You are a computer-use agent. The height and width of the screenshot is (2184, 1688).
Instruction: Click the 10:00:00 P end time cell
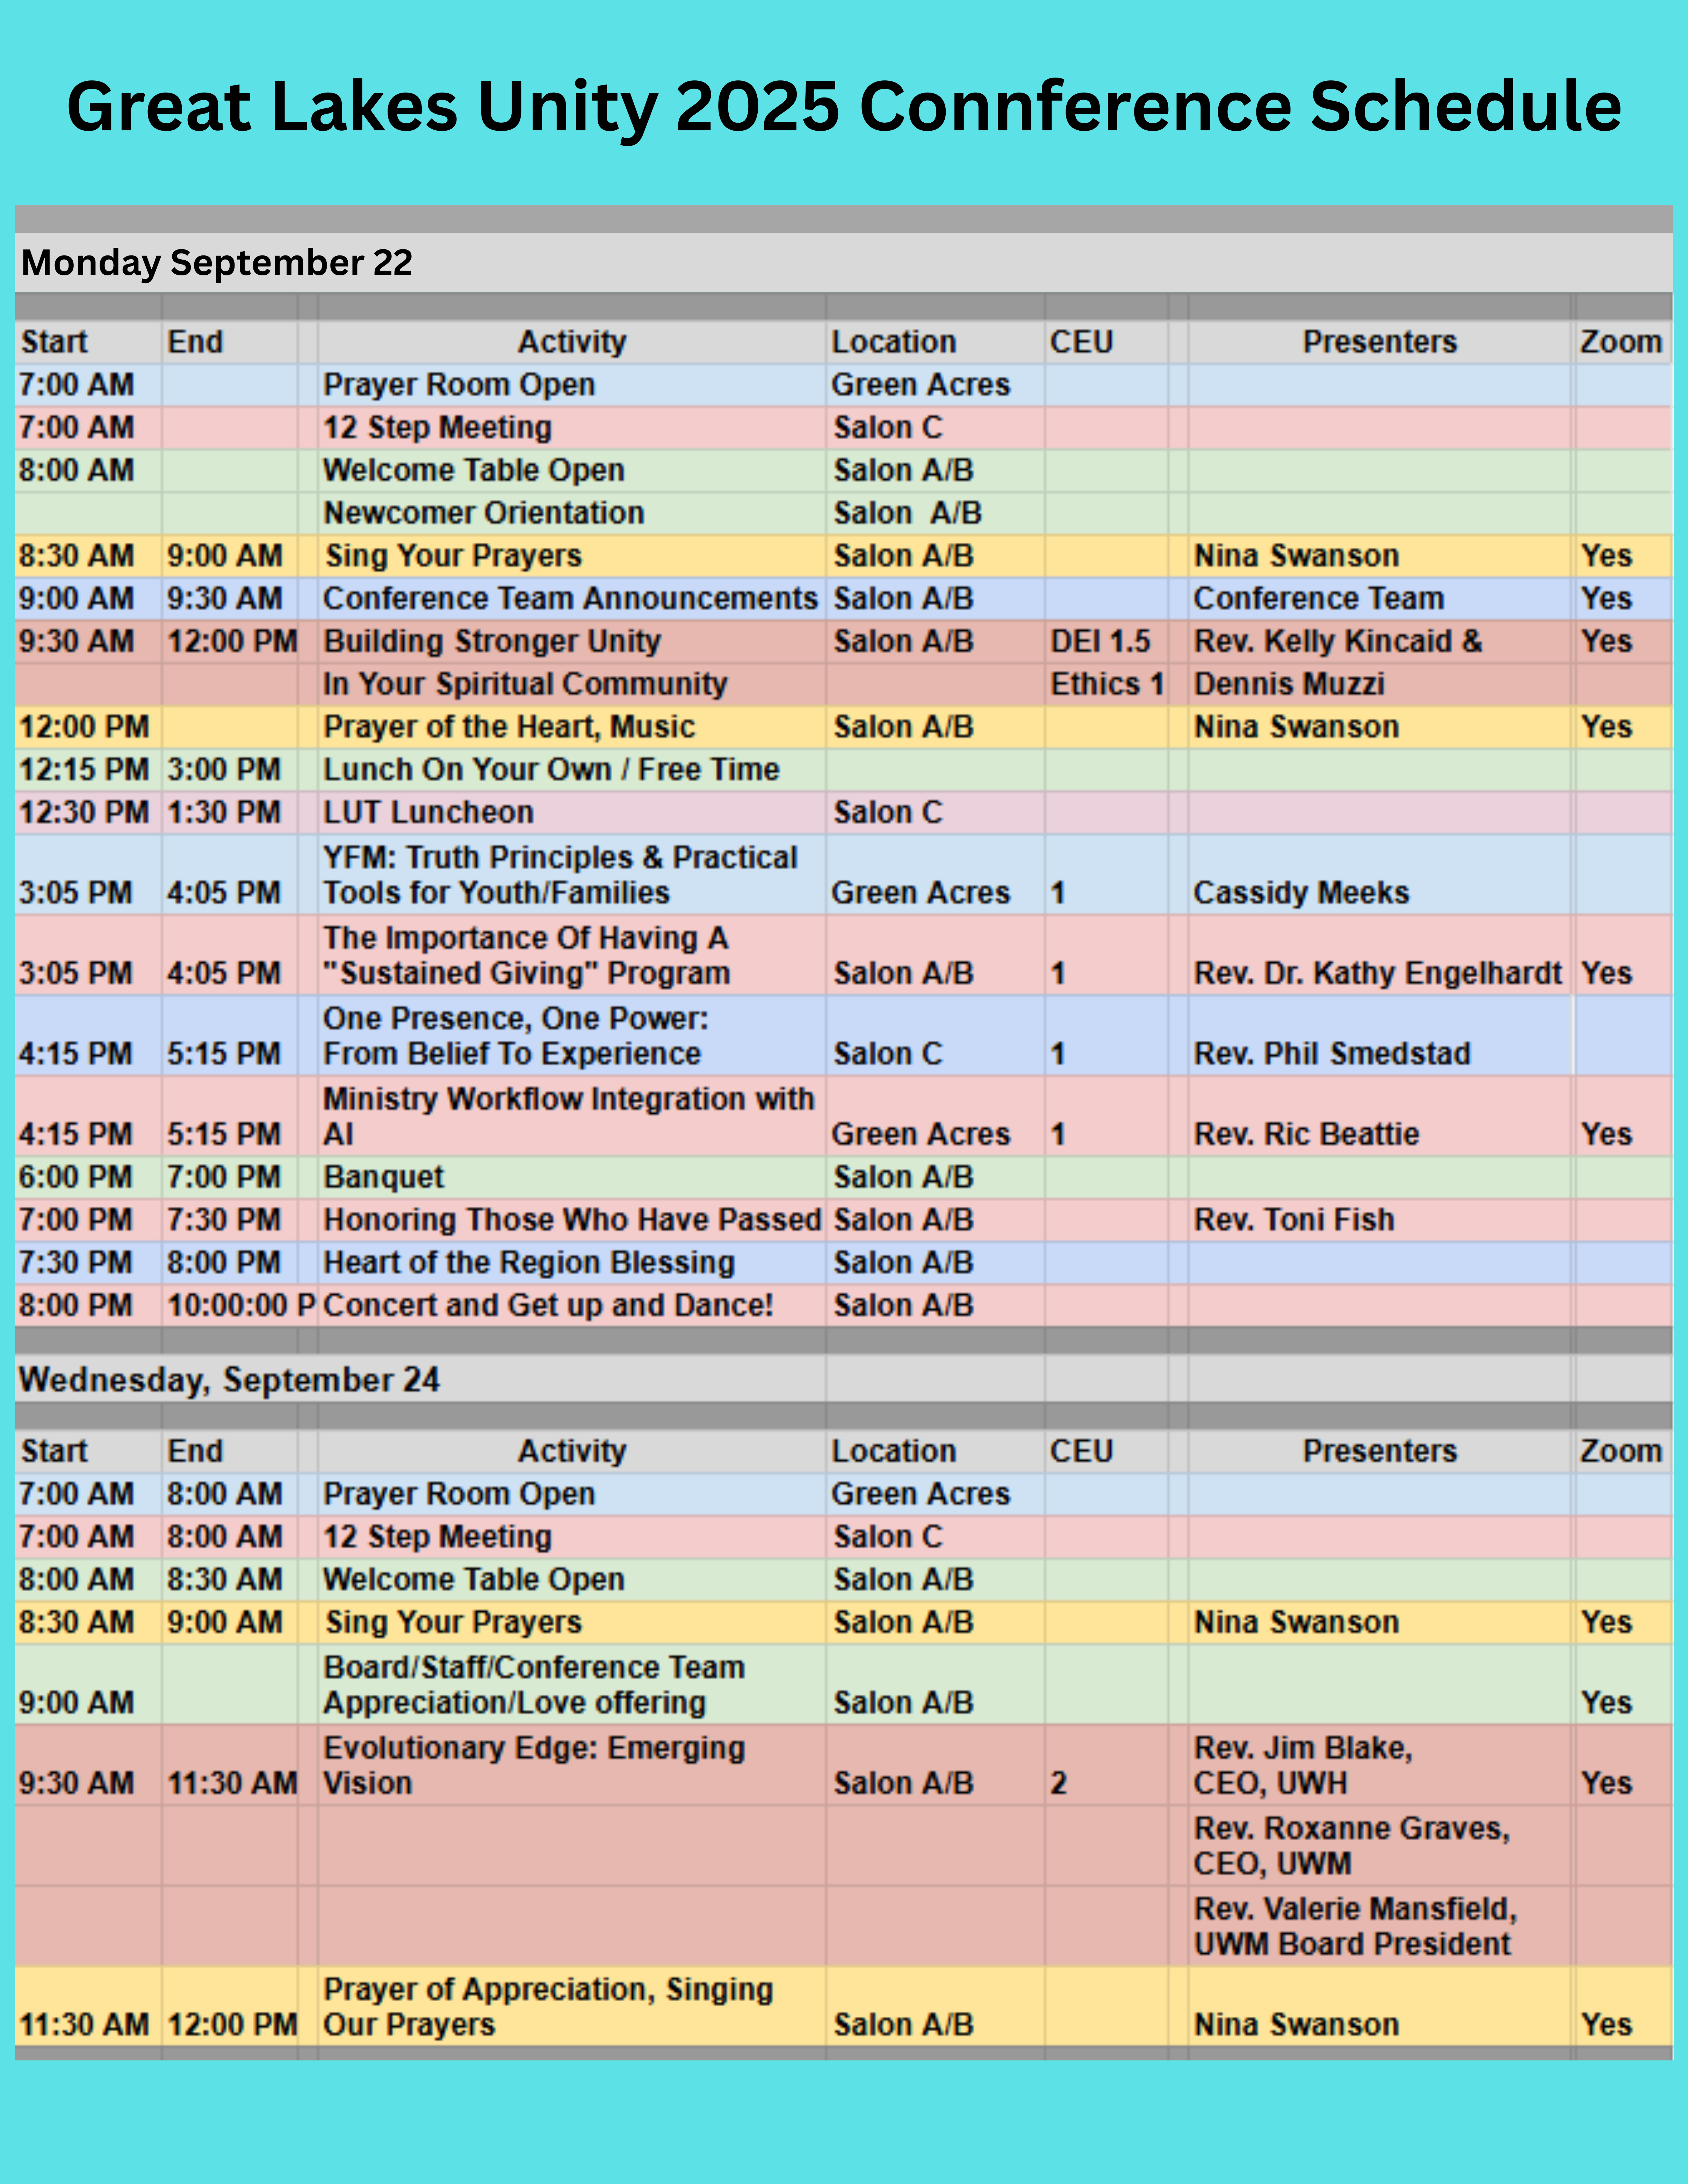[241, 1305]
